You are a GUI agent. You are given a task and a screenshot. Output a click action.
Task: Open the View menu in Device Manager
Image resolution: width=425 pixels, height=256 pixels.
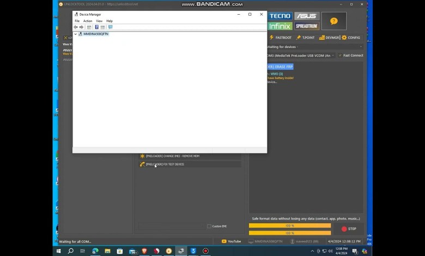tap(99, 21)
